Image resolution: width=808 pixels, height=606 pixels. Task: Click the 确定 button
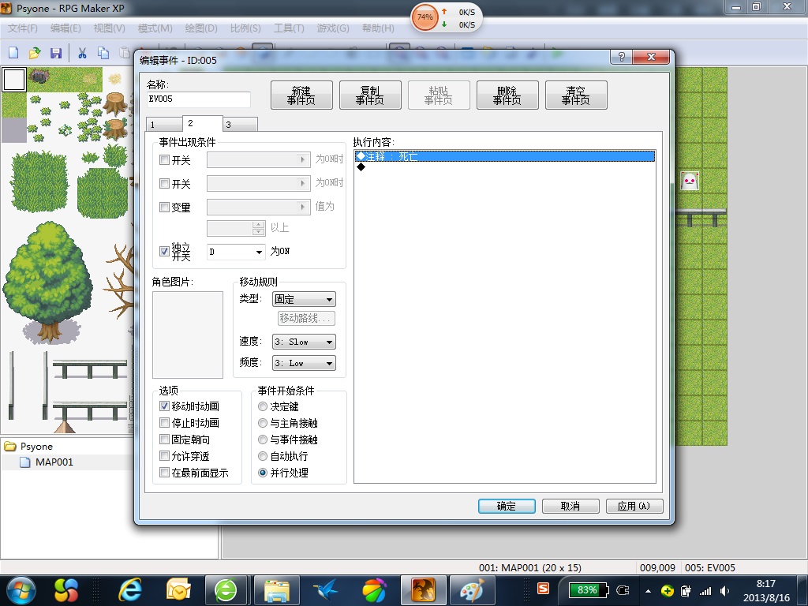(x=507, y=506)
